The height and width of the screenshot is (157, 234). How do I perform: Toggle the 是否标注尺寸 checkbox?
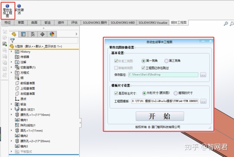[x=116, y=93]
